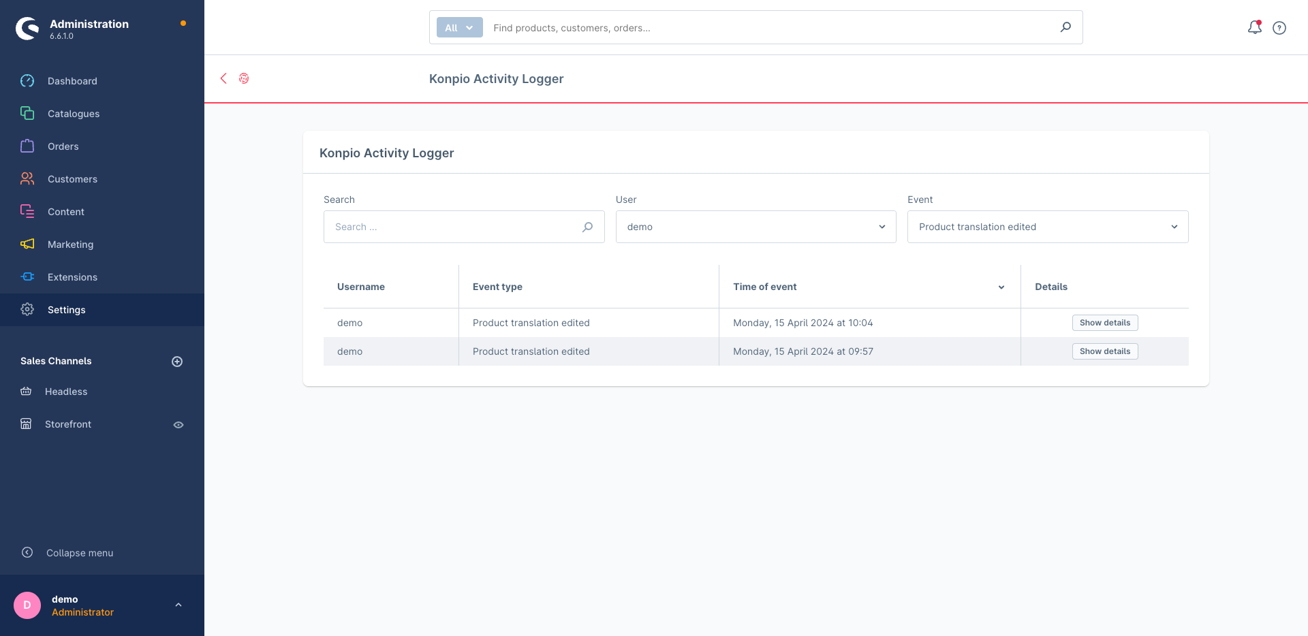Show details for 09:57 event
Viewport: 1308px width, 636px height.
1104,351
